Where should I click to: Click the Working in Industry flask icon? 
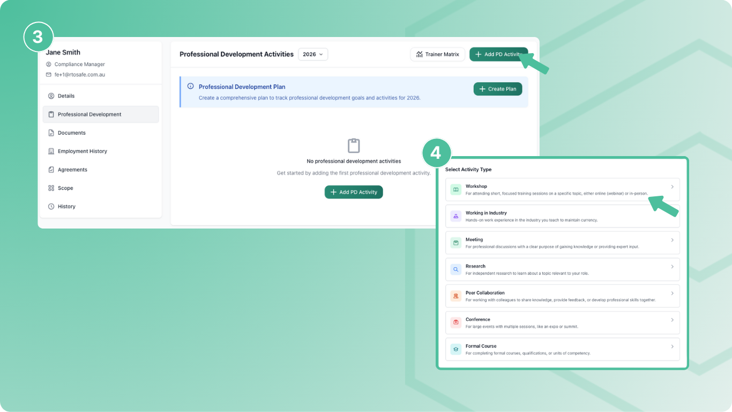pyautogui.click(x=455, y=216)
